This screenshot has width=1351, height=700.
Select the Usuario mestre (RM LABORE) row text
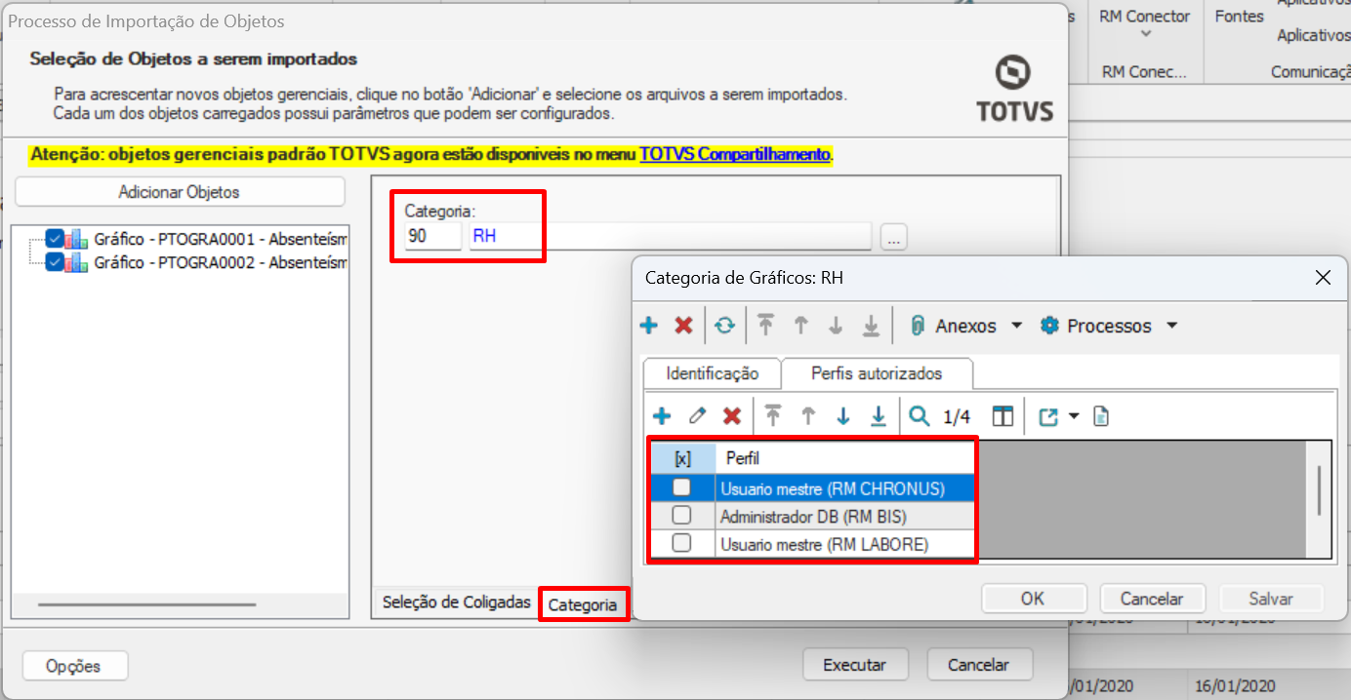824,544
